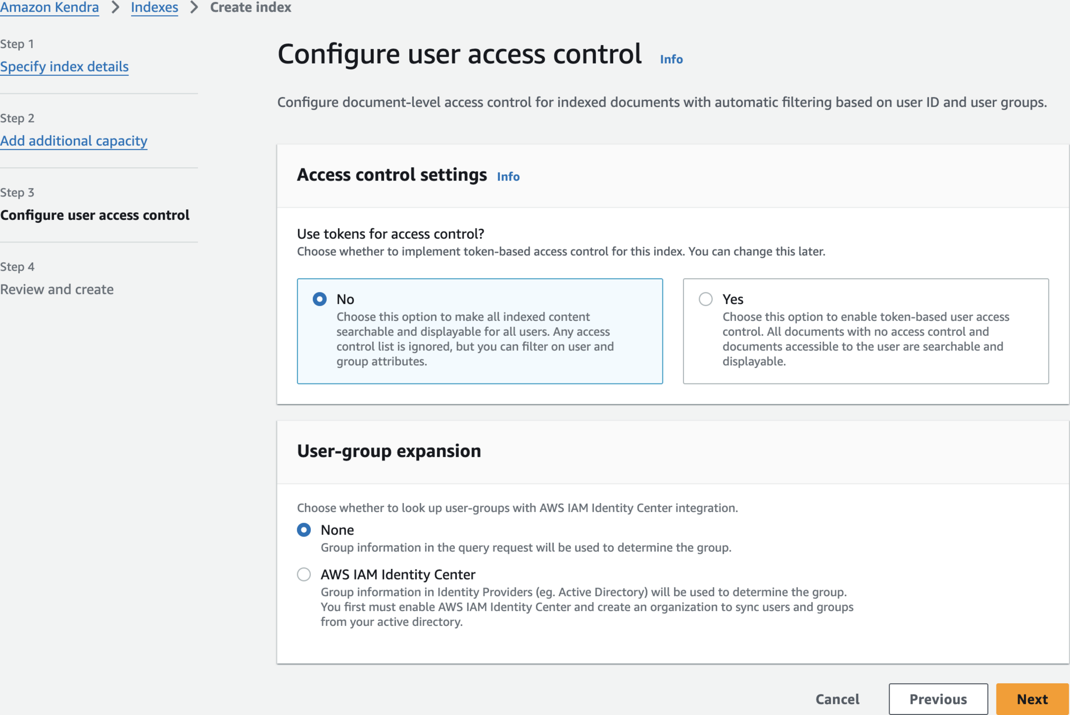The height and width of the screenshot is (715, 1070).
Task: Open Info beside Access control settings
Action: pyautogui.click(x=508, y=176)
